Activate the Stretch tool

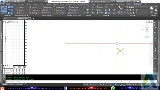pyautogui.click(x=100, y=13)
